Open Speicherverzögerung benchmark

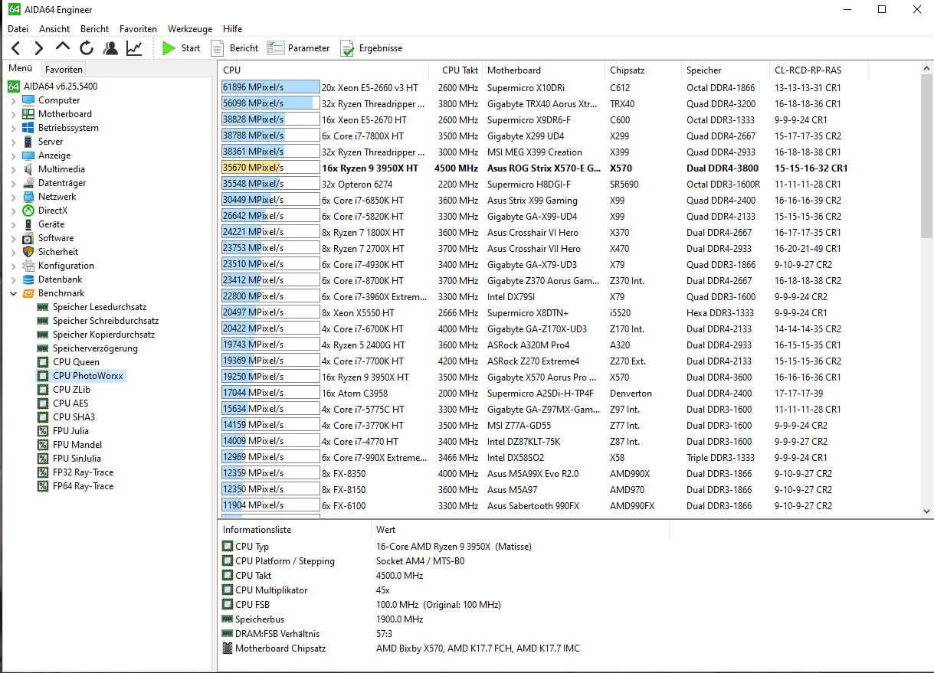95,348
